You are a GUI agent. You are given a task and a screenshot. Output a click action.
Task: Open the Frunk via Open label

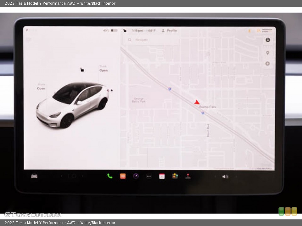pyautogui.click(x=41, y=89)
